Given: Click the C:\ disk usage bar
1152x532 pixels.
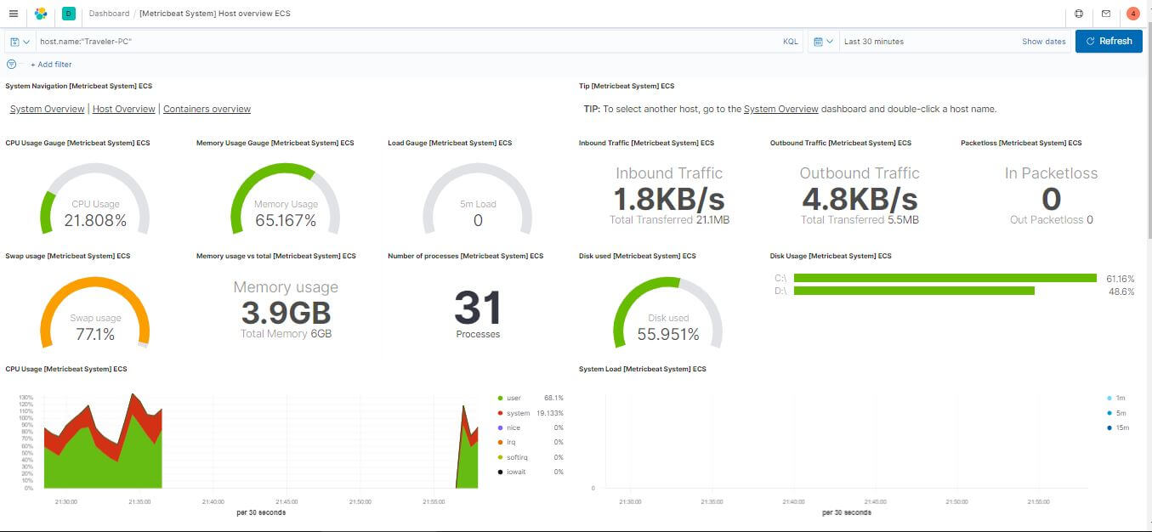Looking at the screenshot, I should [944, 278].
